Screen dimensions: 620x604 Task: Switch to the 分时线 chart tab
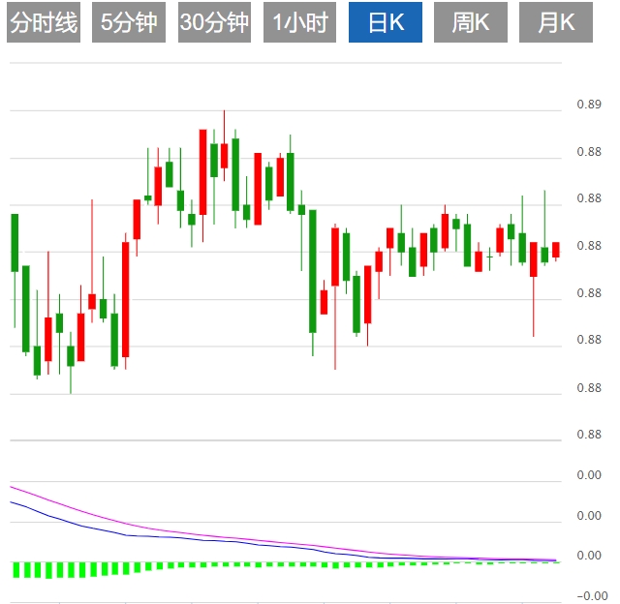(44, 22)
